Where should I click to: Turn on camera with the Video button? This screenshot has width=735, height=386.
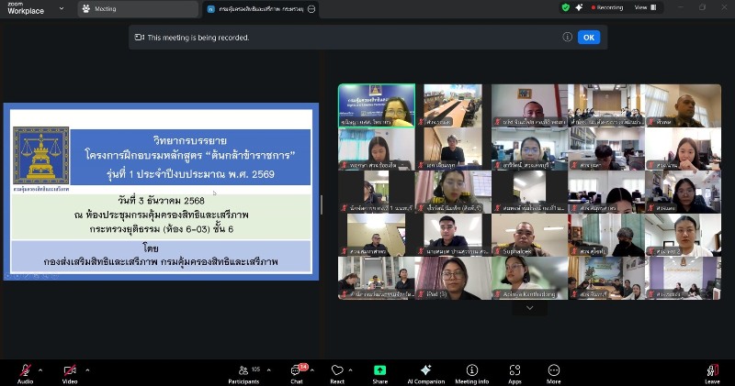click(70, 370)
